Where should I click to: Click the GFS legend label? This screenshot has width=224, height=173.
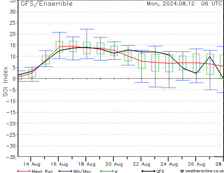coord(160,171)
